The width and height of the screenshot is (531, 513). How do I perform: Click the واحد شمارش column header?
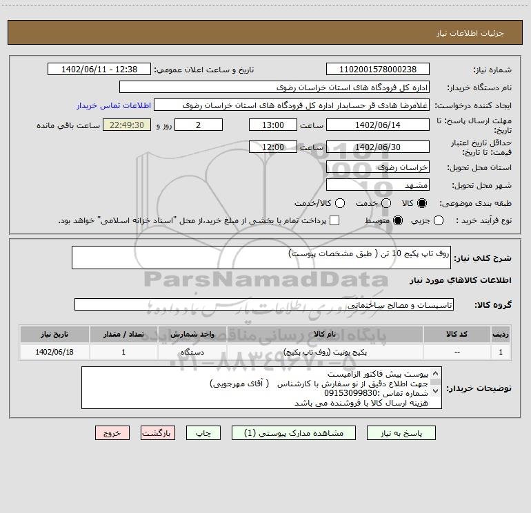[192, 334]
